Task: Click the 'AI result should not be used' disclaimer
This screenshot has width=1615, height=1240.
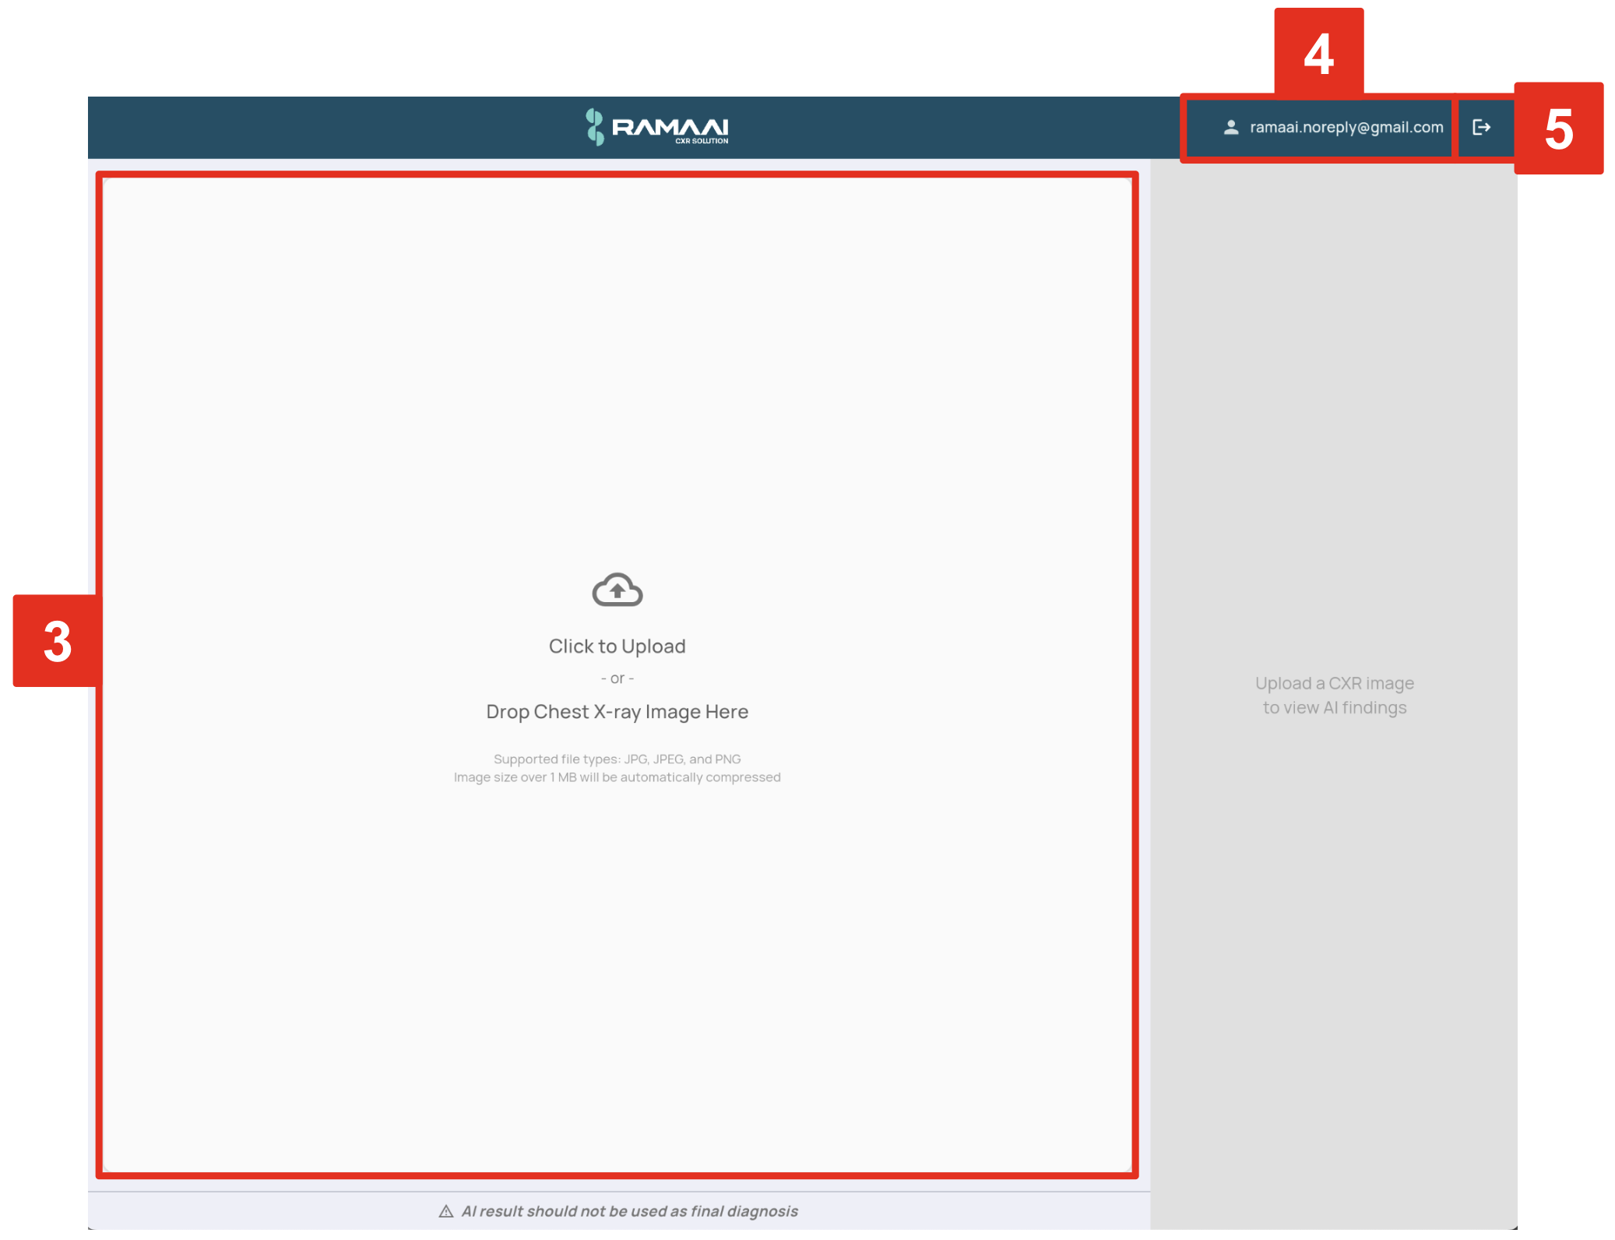Action: pyautogui.click(x=629, y=1211)
